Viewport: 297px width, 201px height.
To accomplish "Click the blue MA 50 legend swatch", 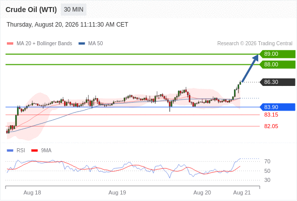I will tap(82, 44).
